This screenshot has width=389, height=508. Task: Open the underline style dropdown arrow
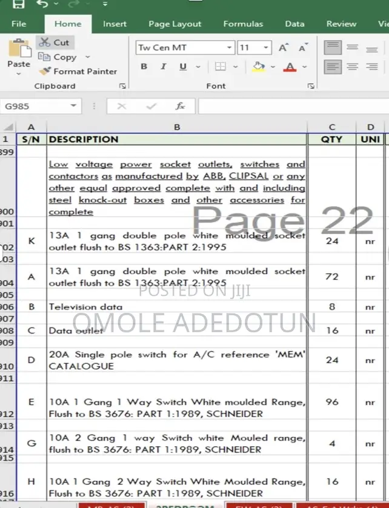(x=198, y=67)
